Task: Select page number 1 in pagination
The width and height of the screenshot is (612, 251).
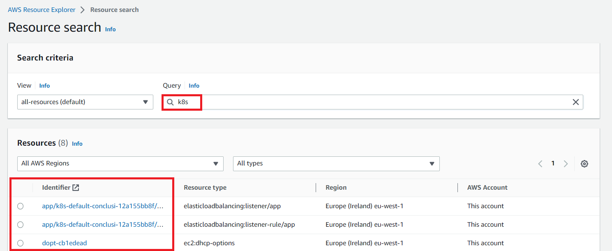Action: pyautogui.click(x=553, y=163)
